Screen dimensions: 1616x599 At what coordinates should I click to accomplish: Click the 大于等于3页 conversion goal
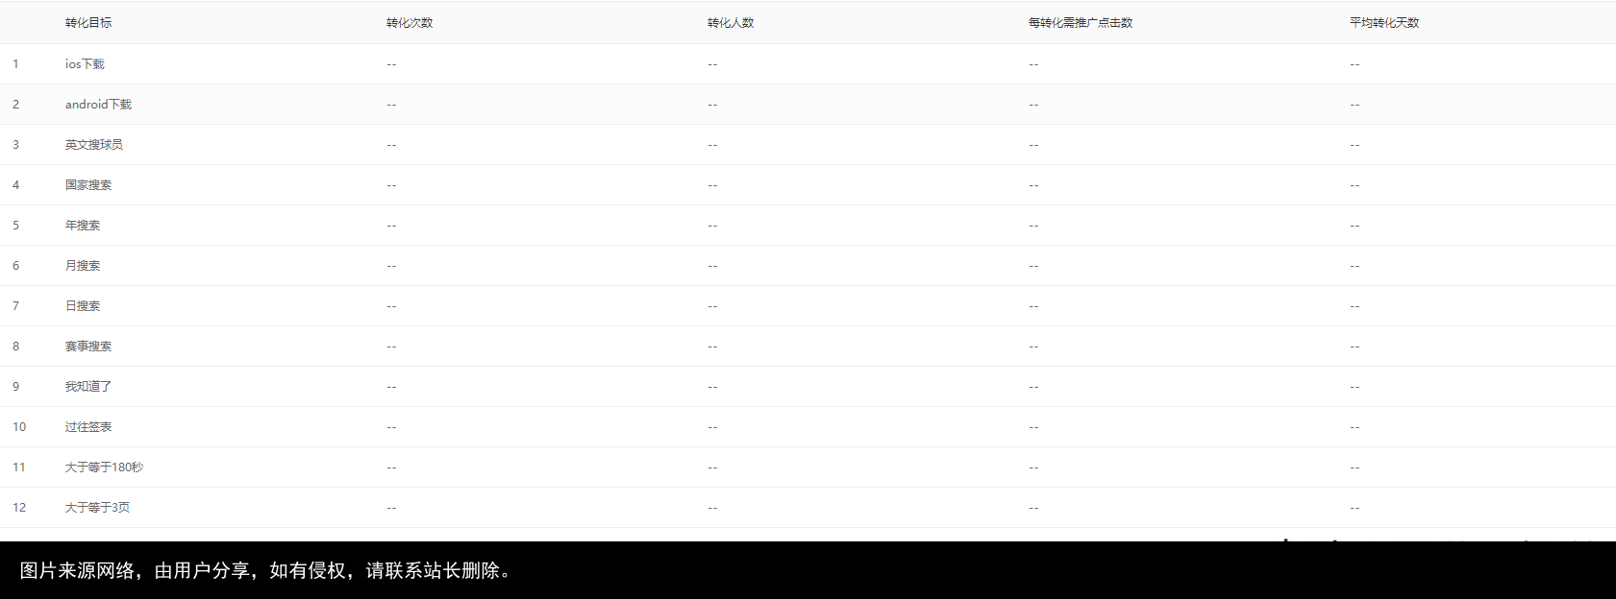point(97,508)
